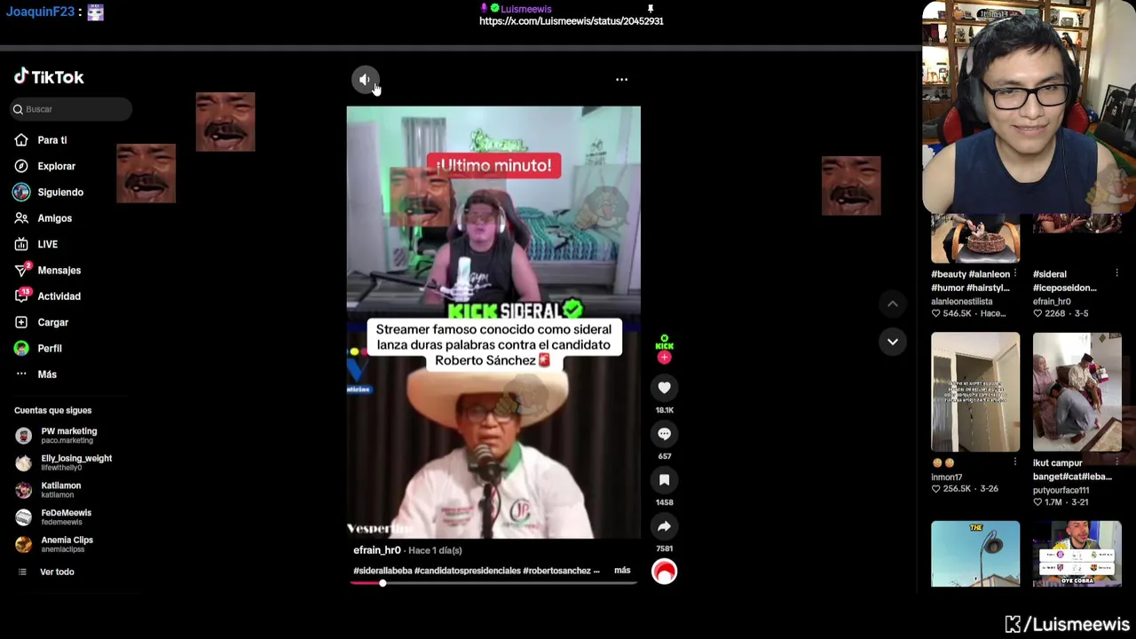Click the main video player
Image resolution: width=1136 pixels, height=639 pixels.
pos(493,322)
